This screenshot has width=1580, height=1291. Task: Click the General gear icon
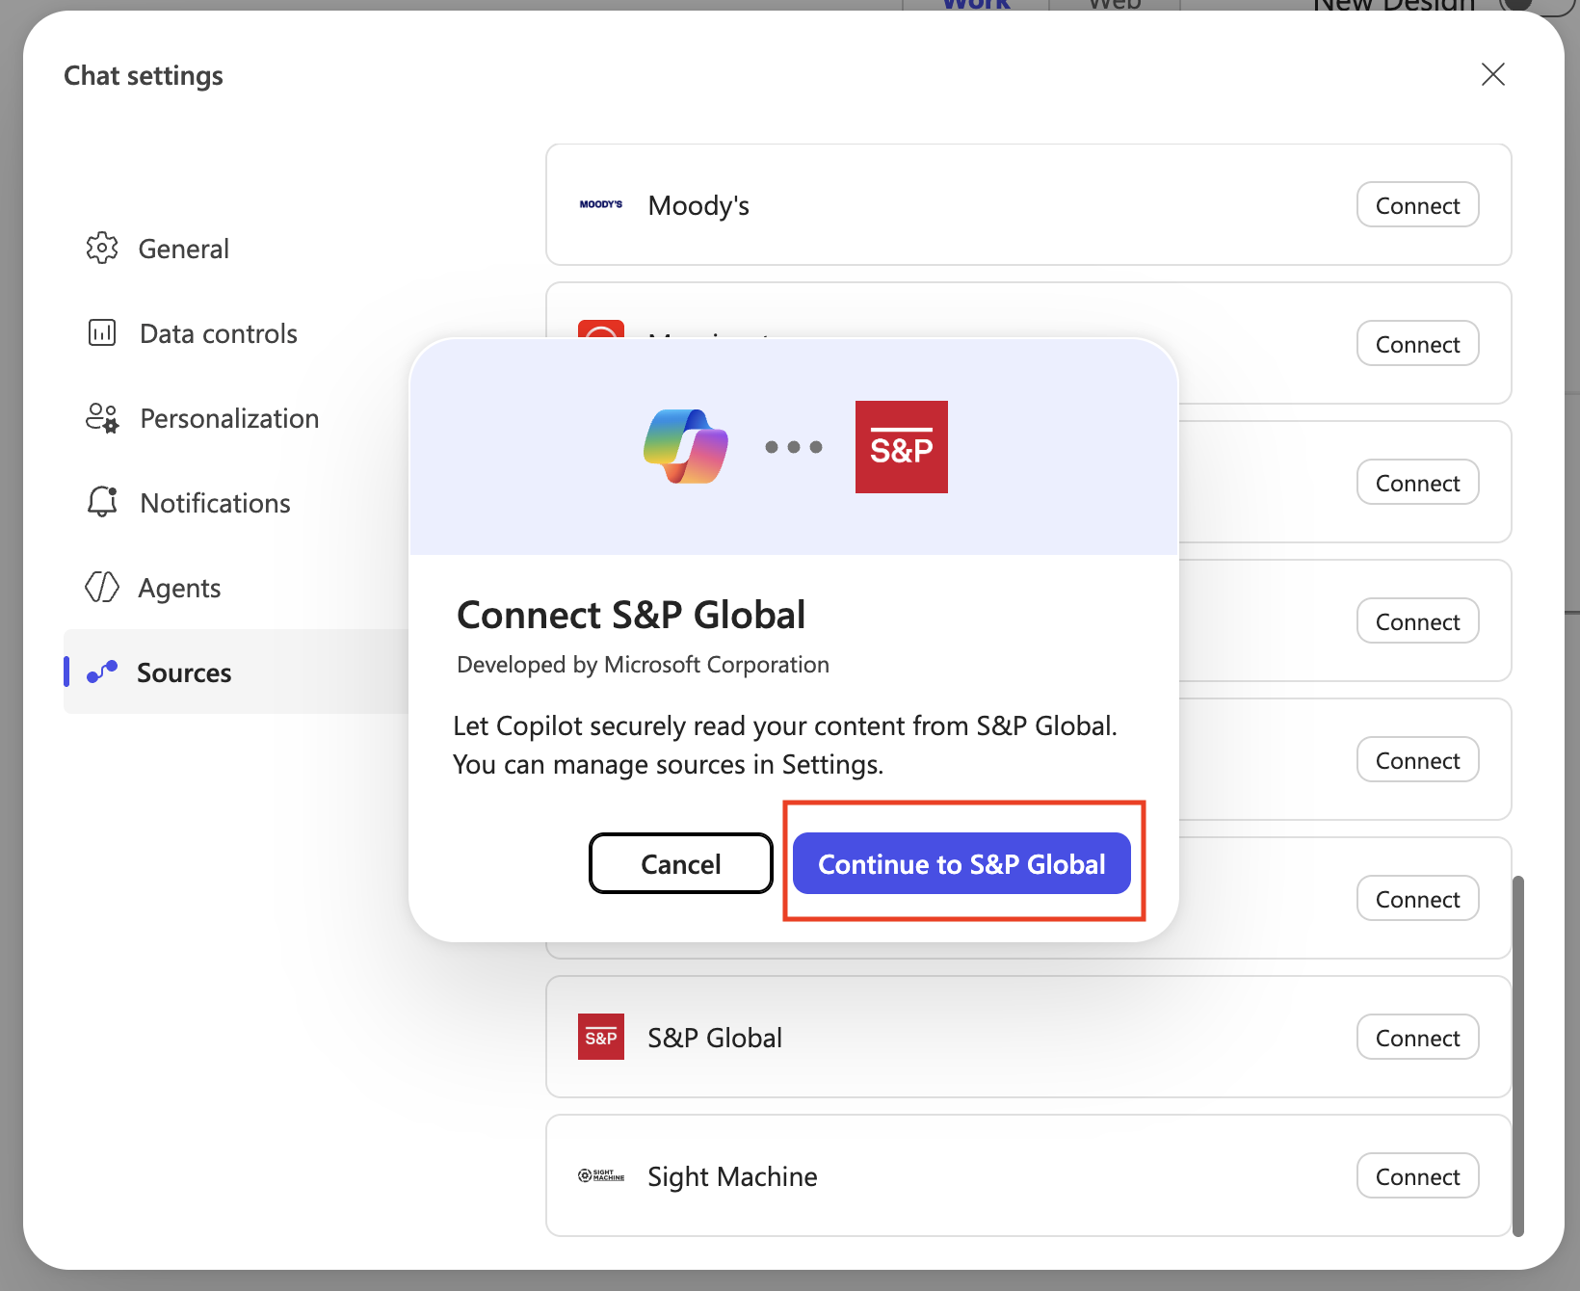pos(102,248)
